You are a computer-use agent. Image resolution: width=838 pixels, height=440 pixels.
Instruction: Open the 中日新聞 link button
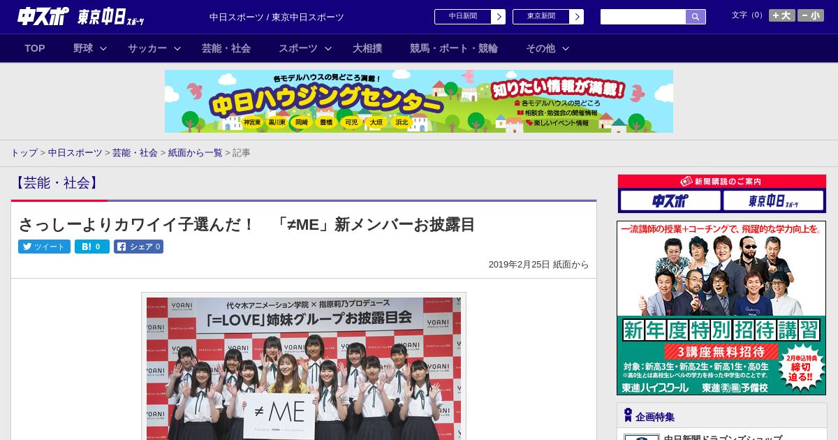tap(463, 17)
